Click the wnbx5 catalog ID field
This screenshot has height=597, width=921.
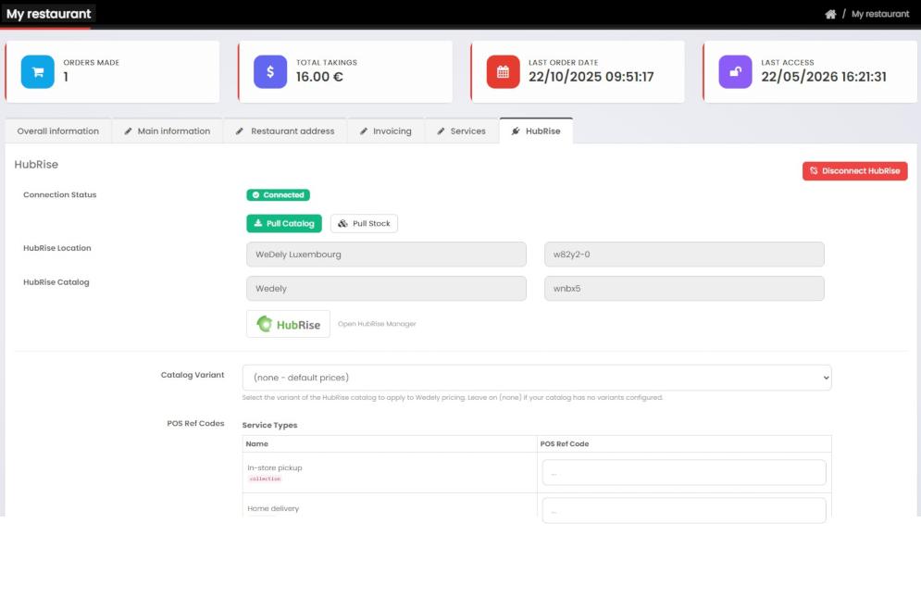click(684, 289)
